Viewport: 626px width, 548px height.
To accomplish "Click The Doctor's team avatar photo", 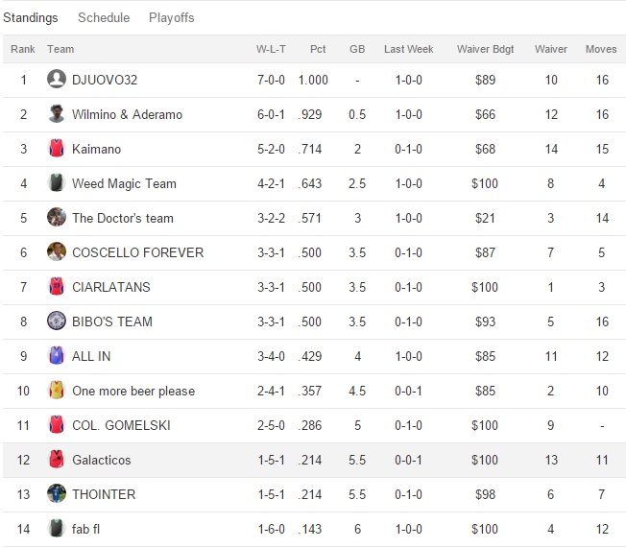I will 57,218.
